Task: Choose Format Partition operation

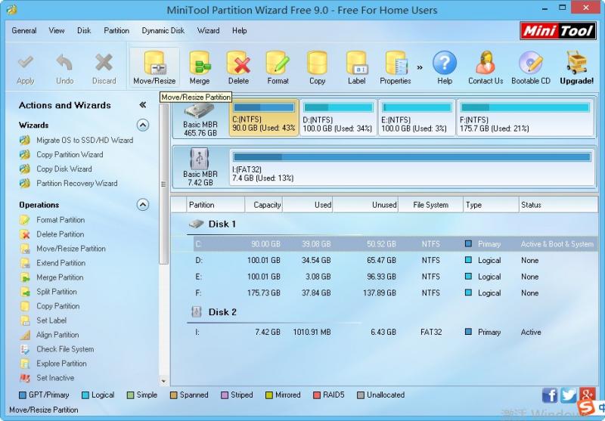Action: pos(52,220)
